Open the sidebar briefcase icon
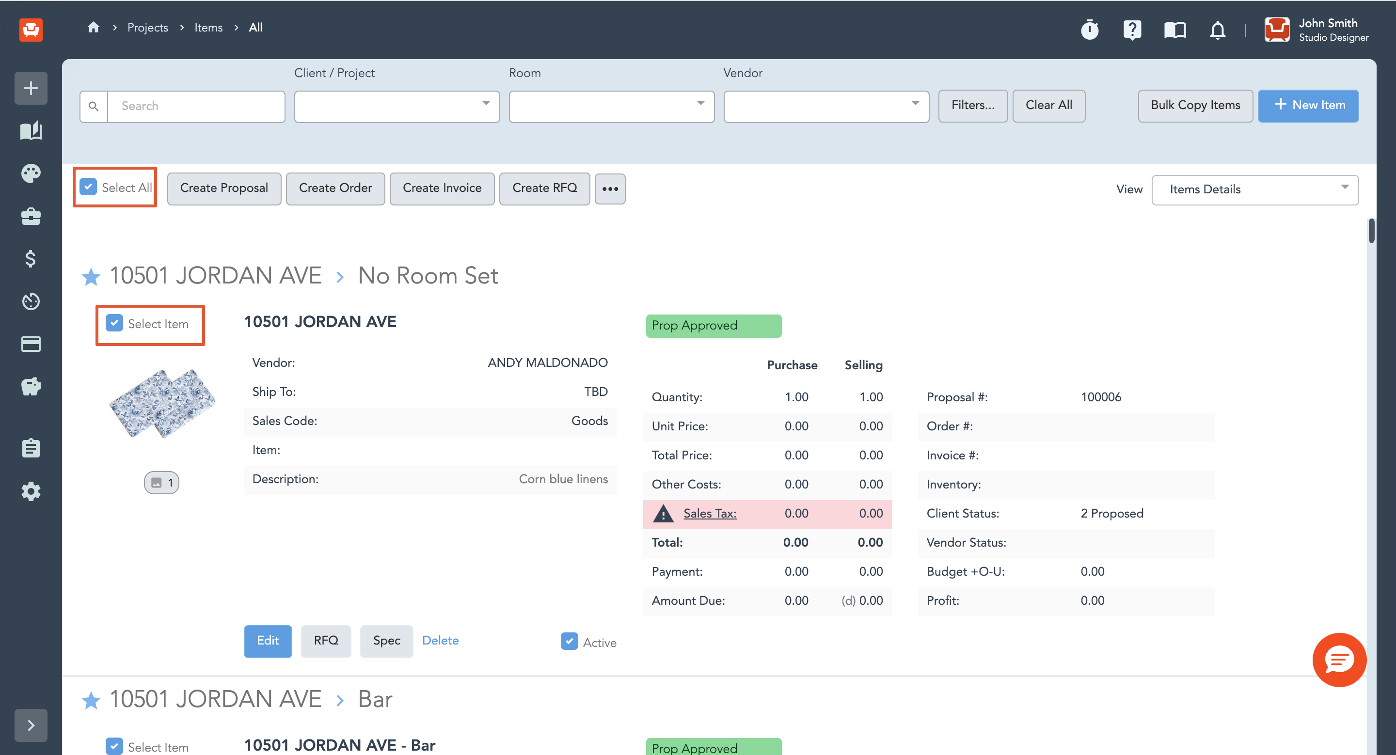 pos(31,216)
